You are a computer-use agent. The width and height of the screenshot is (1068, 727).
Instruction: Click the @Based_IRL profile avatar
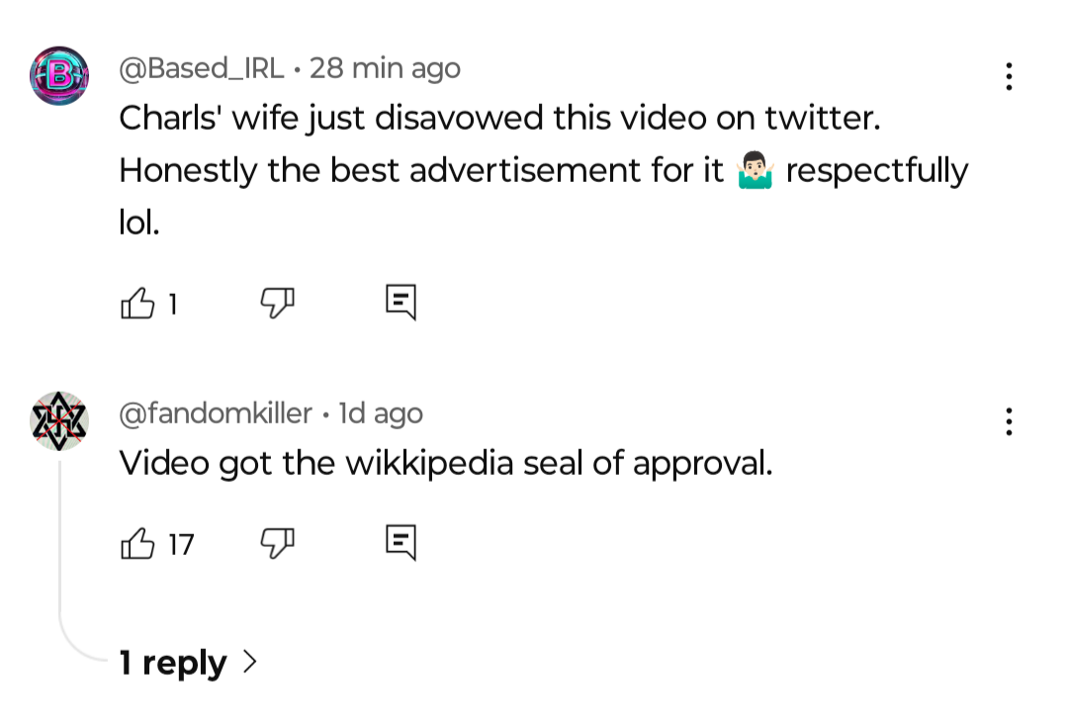pyautogui.click(x=59, y=76)
